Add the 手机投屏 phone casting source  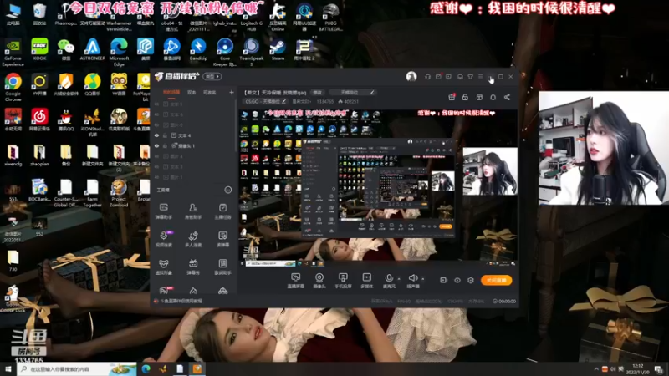(x=343, y=281)
